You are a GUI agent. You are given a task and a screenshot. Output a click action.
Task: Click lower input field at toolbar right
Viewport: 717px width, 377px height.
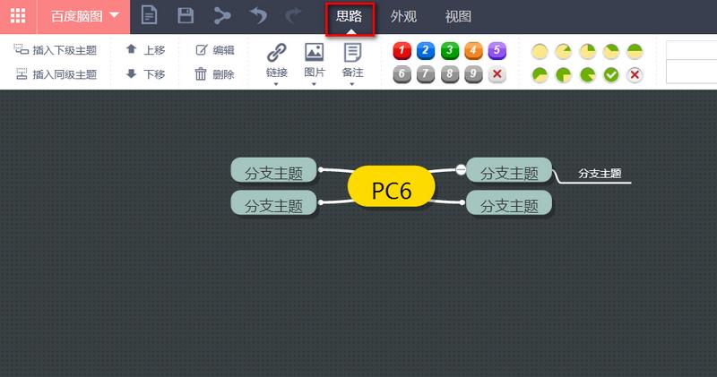[x=691, y=72]
